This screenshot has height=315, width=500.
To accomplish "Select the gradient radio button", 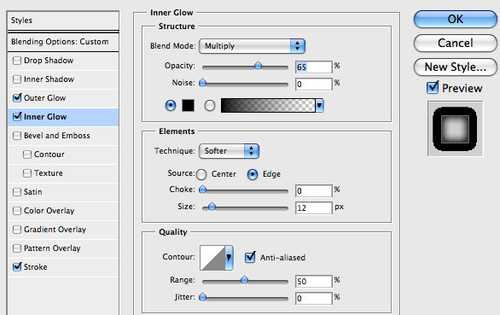I will [x=210, y=105].
